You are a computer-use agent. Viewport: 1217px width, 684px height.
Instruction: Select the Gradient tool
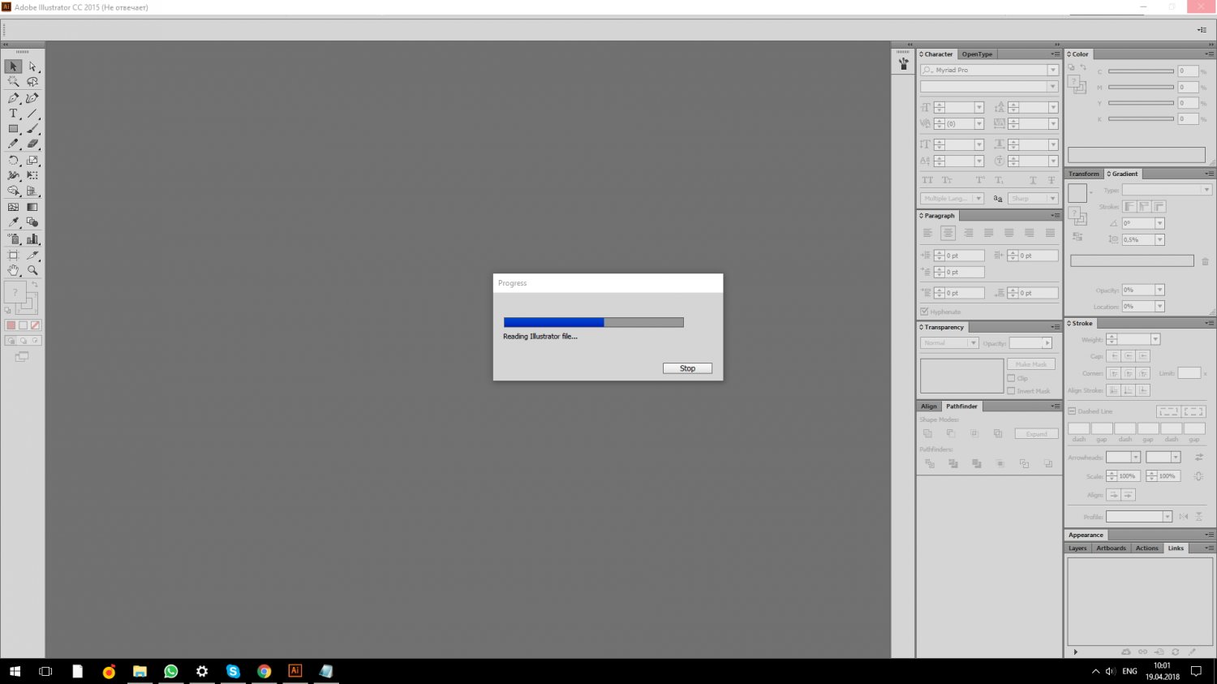tap(32, 207)
